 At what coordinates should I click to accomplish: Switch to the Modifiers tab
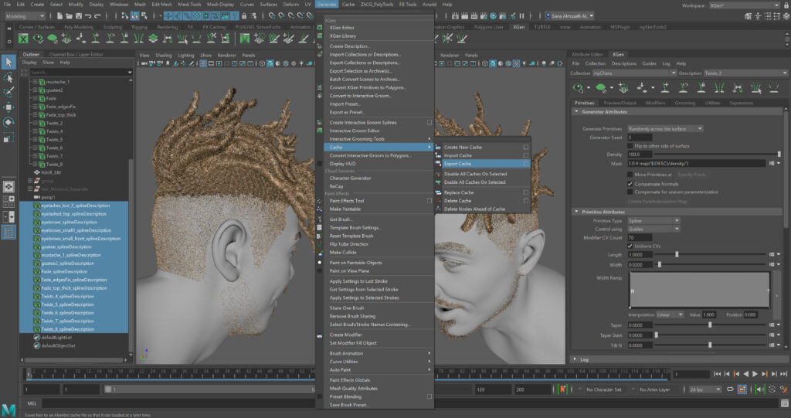(655, 103)
